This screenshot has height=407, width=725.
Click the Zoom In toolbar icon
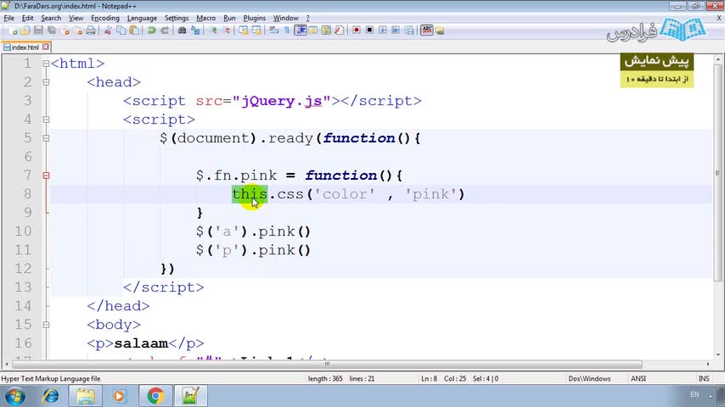click(x=214, y=31)
